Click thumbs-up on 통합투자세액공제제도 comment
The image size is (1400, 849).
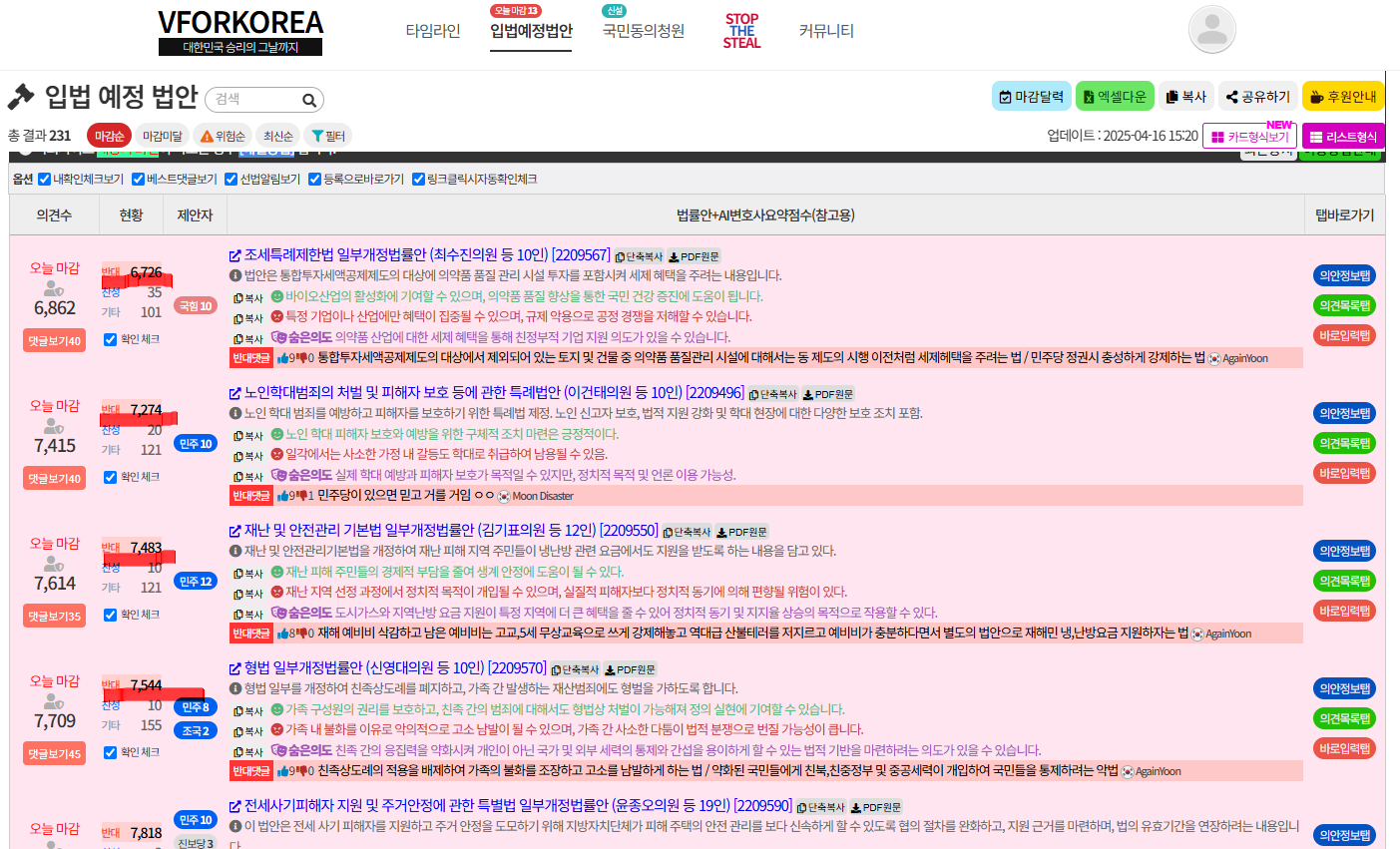pyautogui.click(x=285, y=358)
